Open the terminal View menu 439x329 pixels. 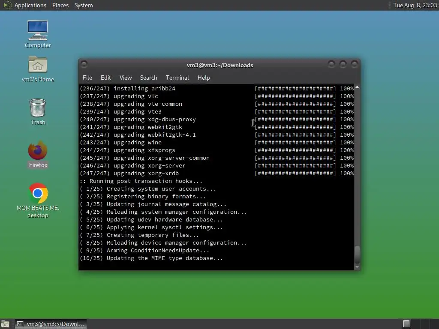tap(126, 78)
